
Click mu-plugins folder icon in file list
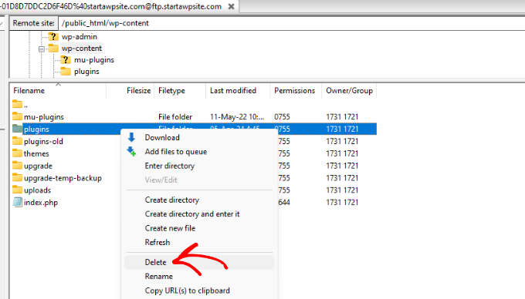point(17,116)
